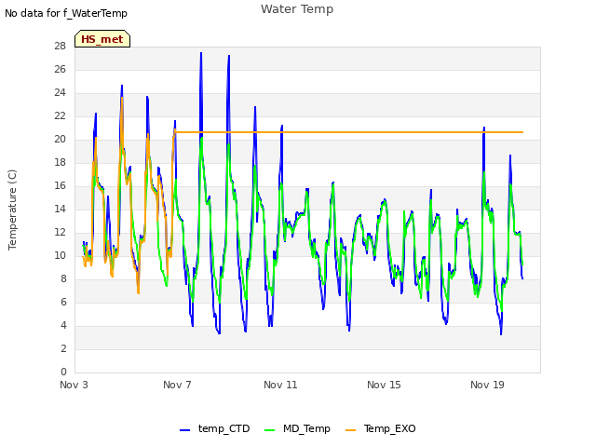Click the Temperature (C) axis label
This screenshot has width=596, height=447.
12,210
